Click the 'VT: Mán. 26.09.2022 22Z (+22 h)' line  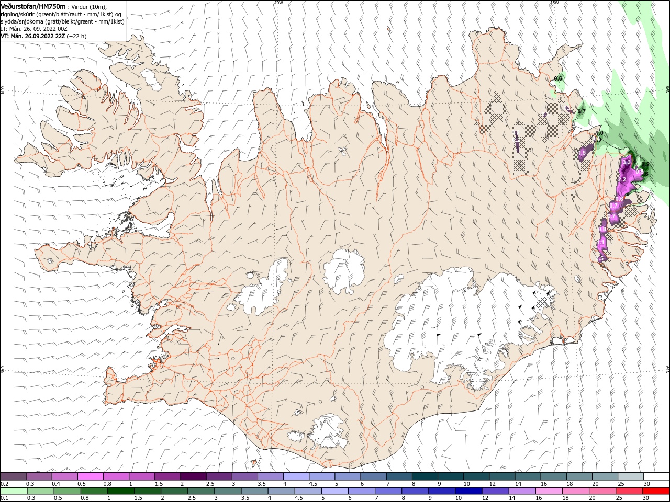click(x=43, y=36)
